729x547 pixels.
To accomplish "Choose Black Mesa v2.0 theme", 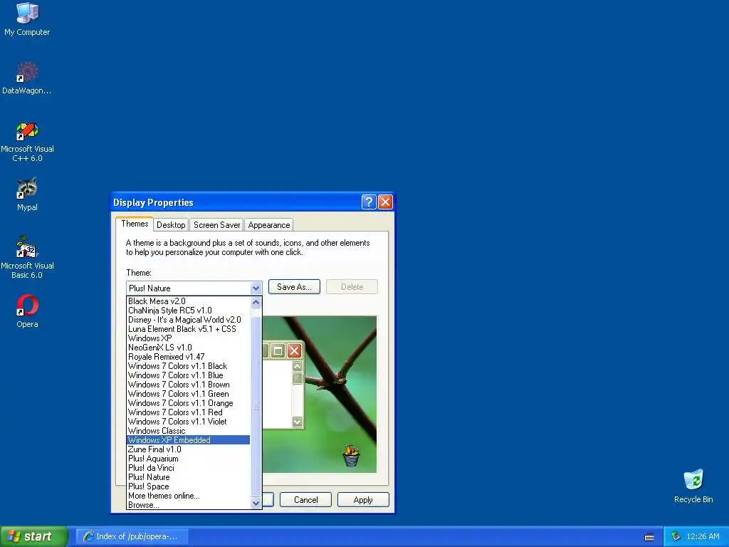I will click(x=188, y=301).
